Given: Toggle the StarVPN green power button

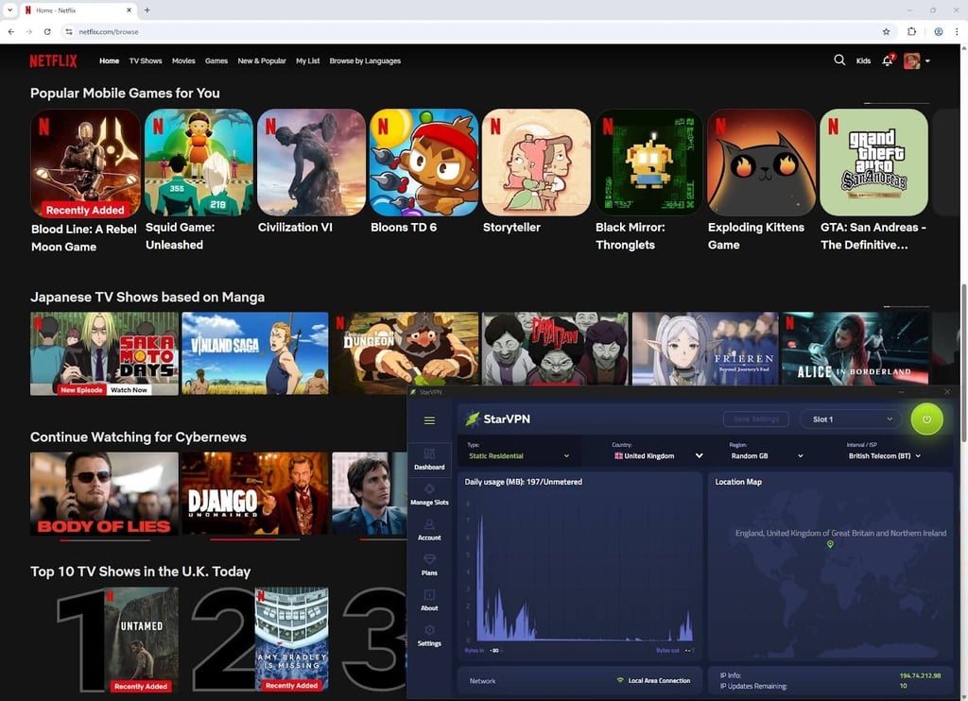Looking at the screenshot, I should 926,419.
